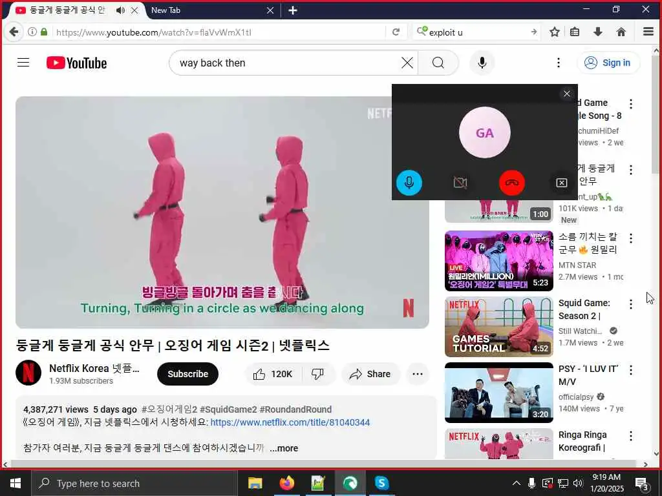This screenshot has height=496, width=662.
Task: Expand description with ...more
Action: coord(284,448)
